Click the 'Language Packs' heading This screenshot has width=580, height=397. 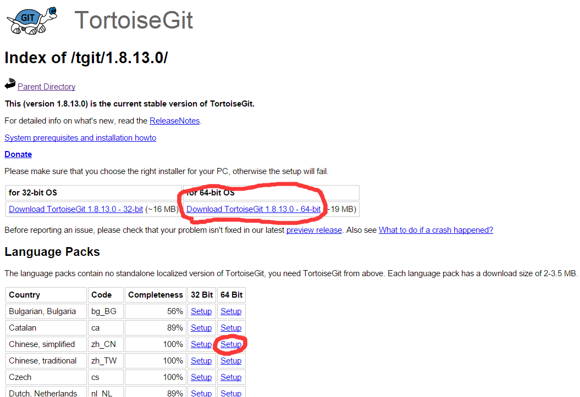tap(52, 252)
